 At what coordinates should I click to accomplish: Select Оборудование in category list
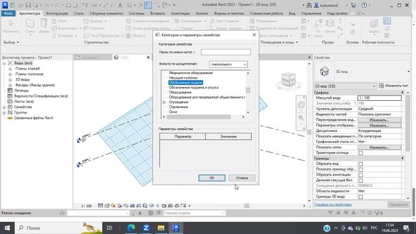(x=180, y=92)
